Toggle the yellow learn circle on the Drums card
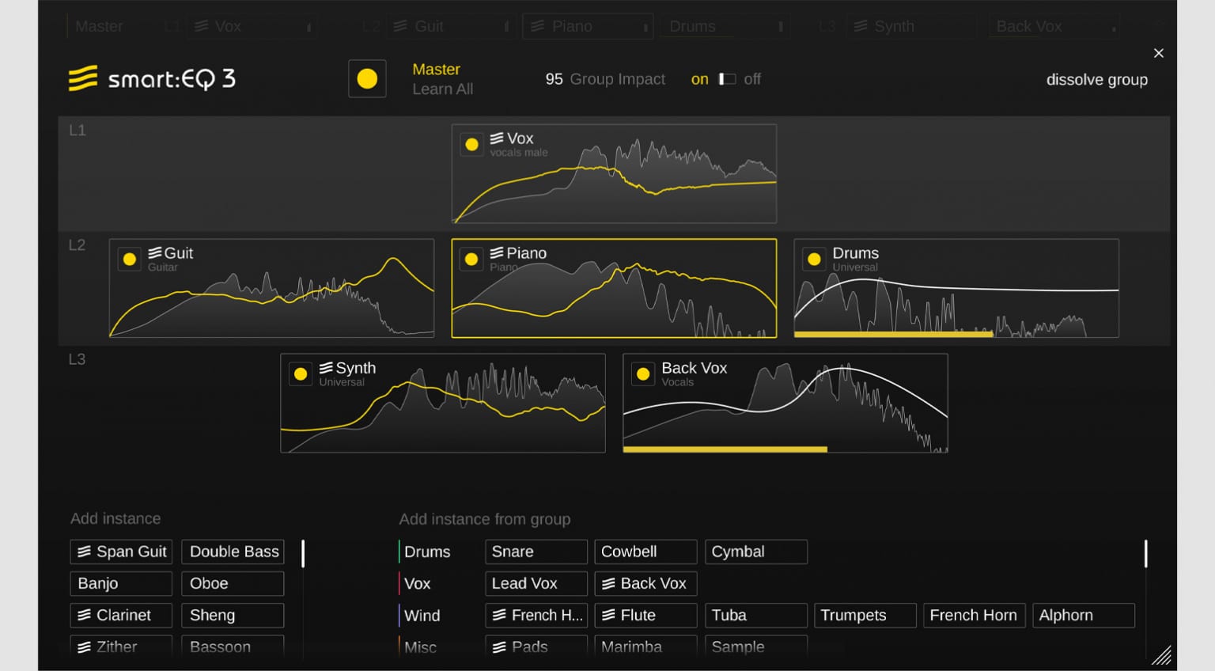 [814, 258]
